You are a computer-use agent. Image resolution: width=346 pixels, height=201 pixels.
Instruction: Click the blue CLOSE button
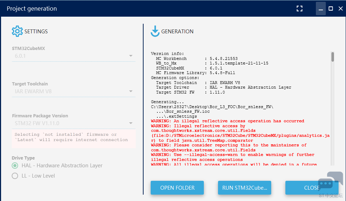(x=312, y=188)
